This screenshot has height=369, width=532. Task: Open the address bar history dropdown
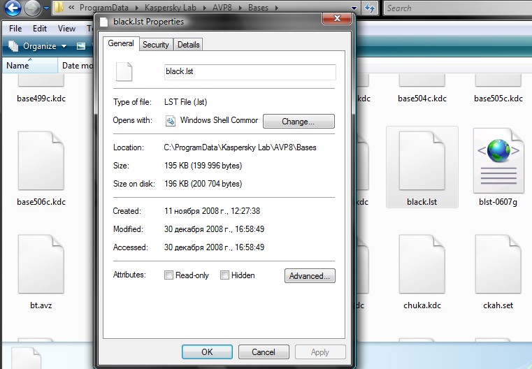click(354, 8)
